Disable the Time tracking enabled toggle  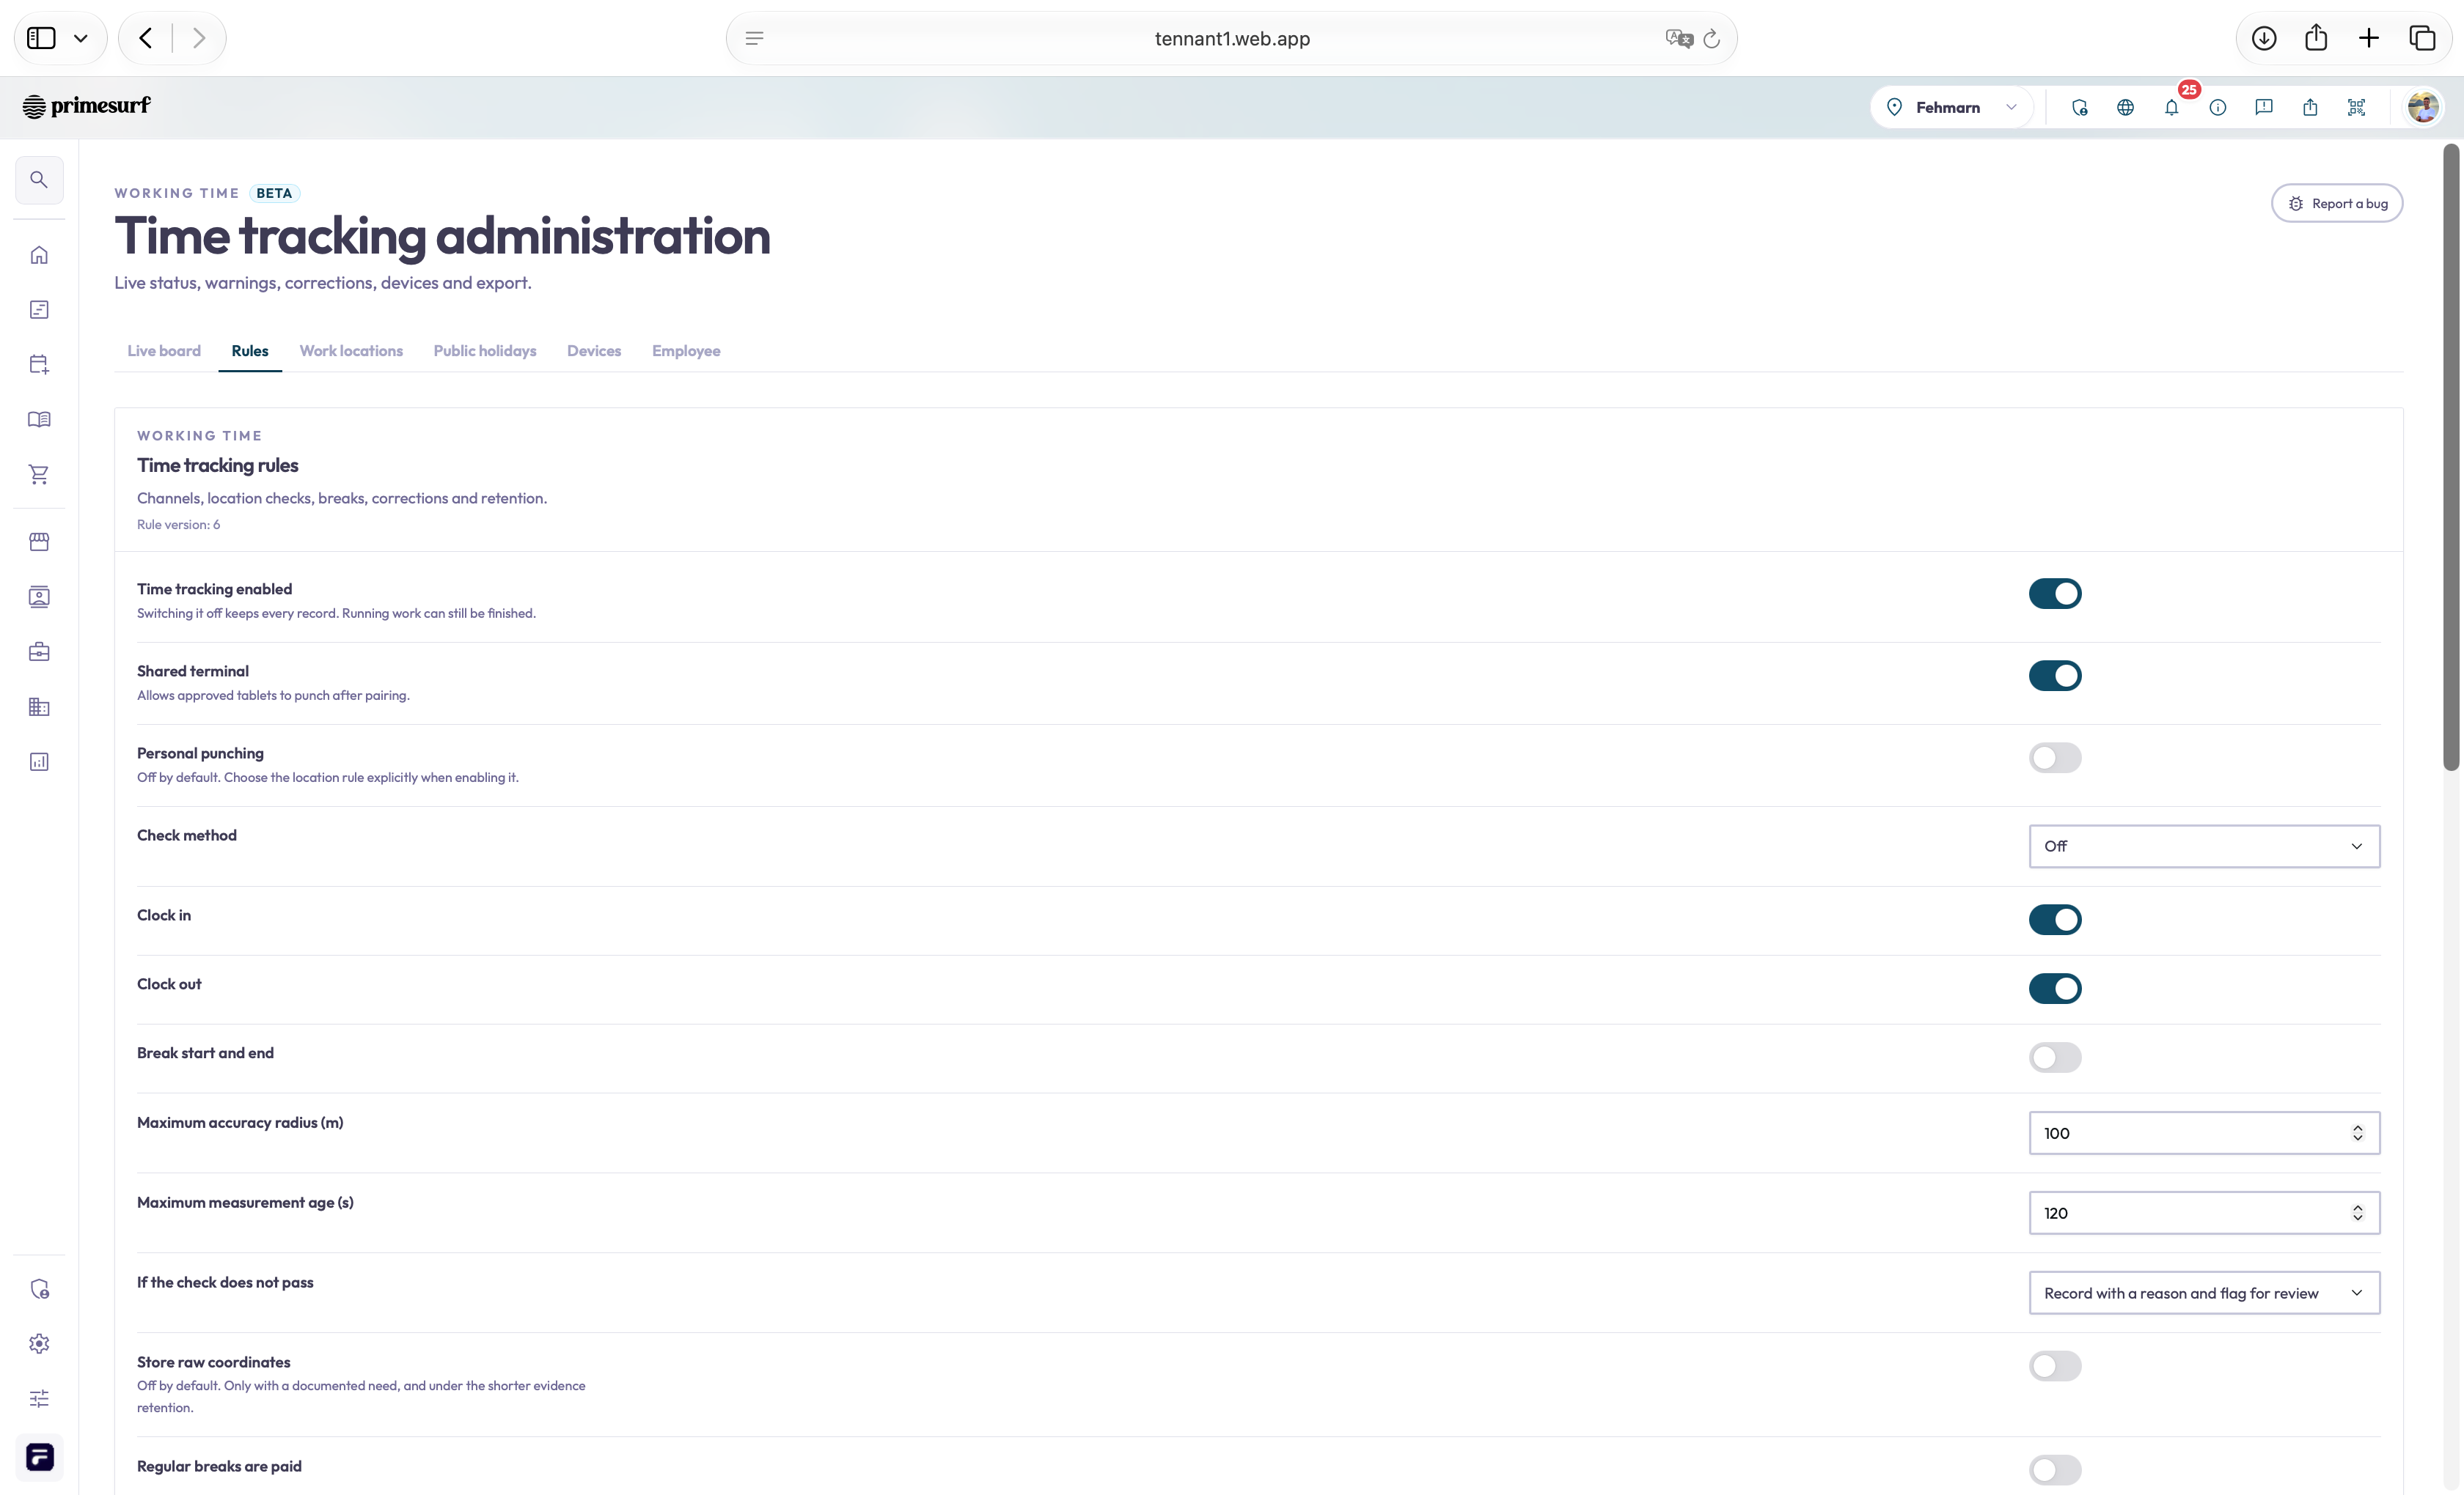coord(2055,594)
